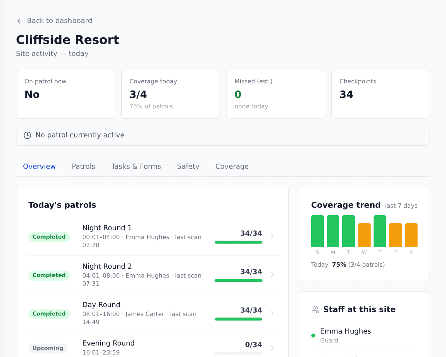Open the Coverage today card
Image resolution: width=446 pixels, height=357 pixels.
[171, 94]
